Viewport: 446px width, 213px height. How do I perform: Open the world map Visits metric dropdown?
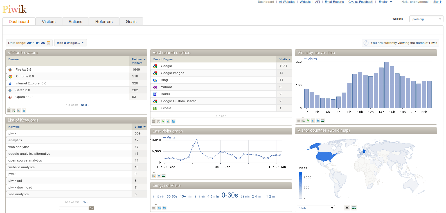[x=316, y=208]
